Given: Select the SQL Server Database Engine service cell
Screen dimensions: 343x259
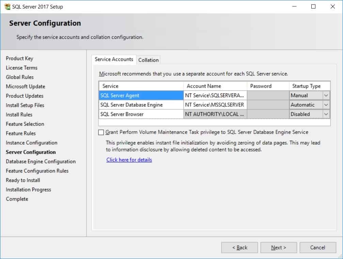Looking at the screenshot, I should coord(141,105).
